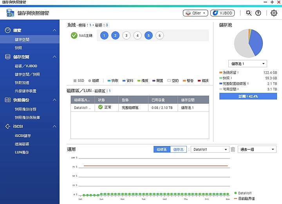The width and height of the screenshot is (282, 204).
Task: Click the DataVol1 正常 status check icon
Action: [x=100, y=107]
